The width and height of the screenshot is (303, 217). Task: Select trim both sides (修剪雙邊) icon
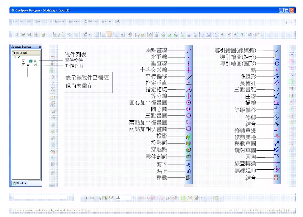[x=277, y=137]
